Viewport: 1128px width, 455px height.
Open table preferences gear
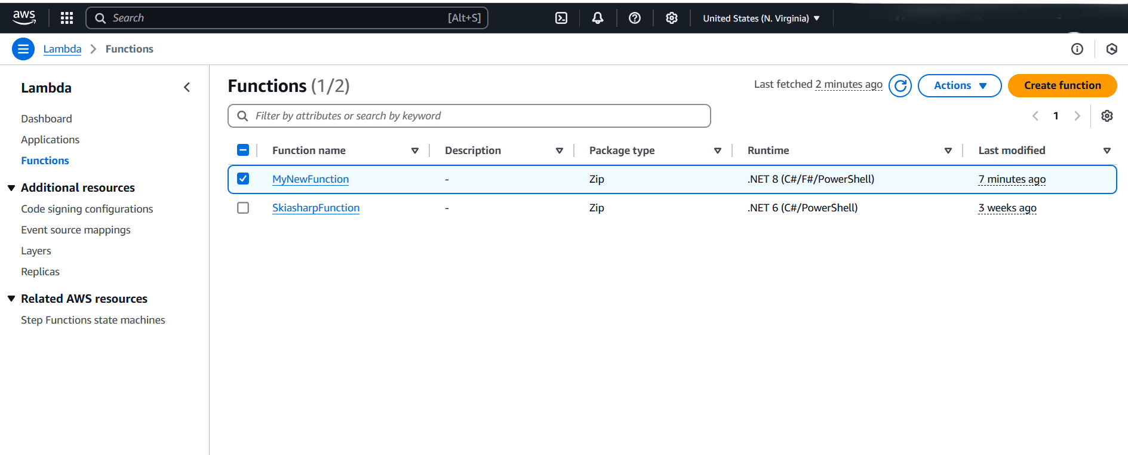point(1107,116)
